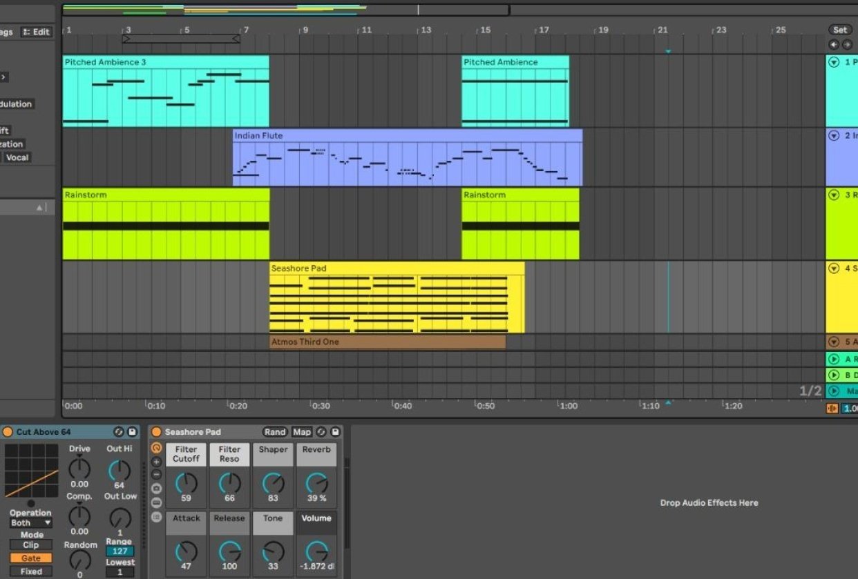
Task: Save the Seashore Pad rack preset
Action: coord(335,432)
